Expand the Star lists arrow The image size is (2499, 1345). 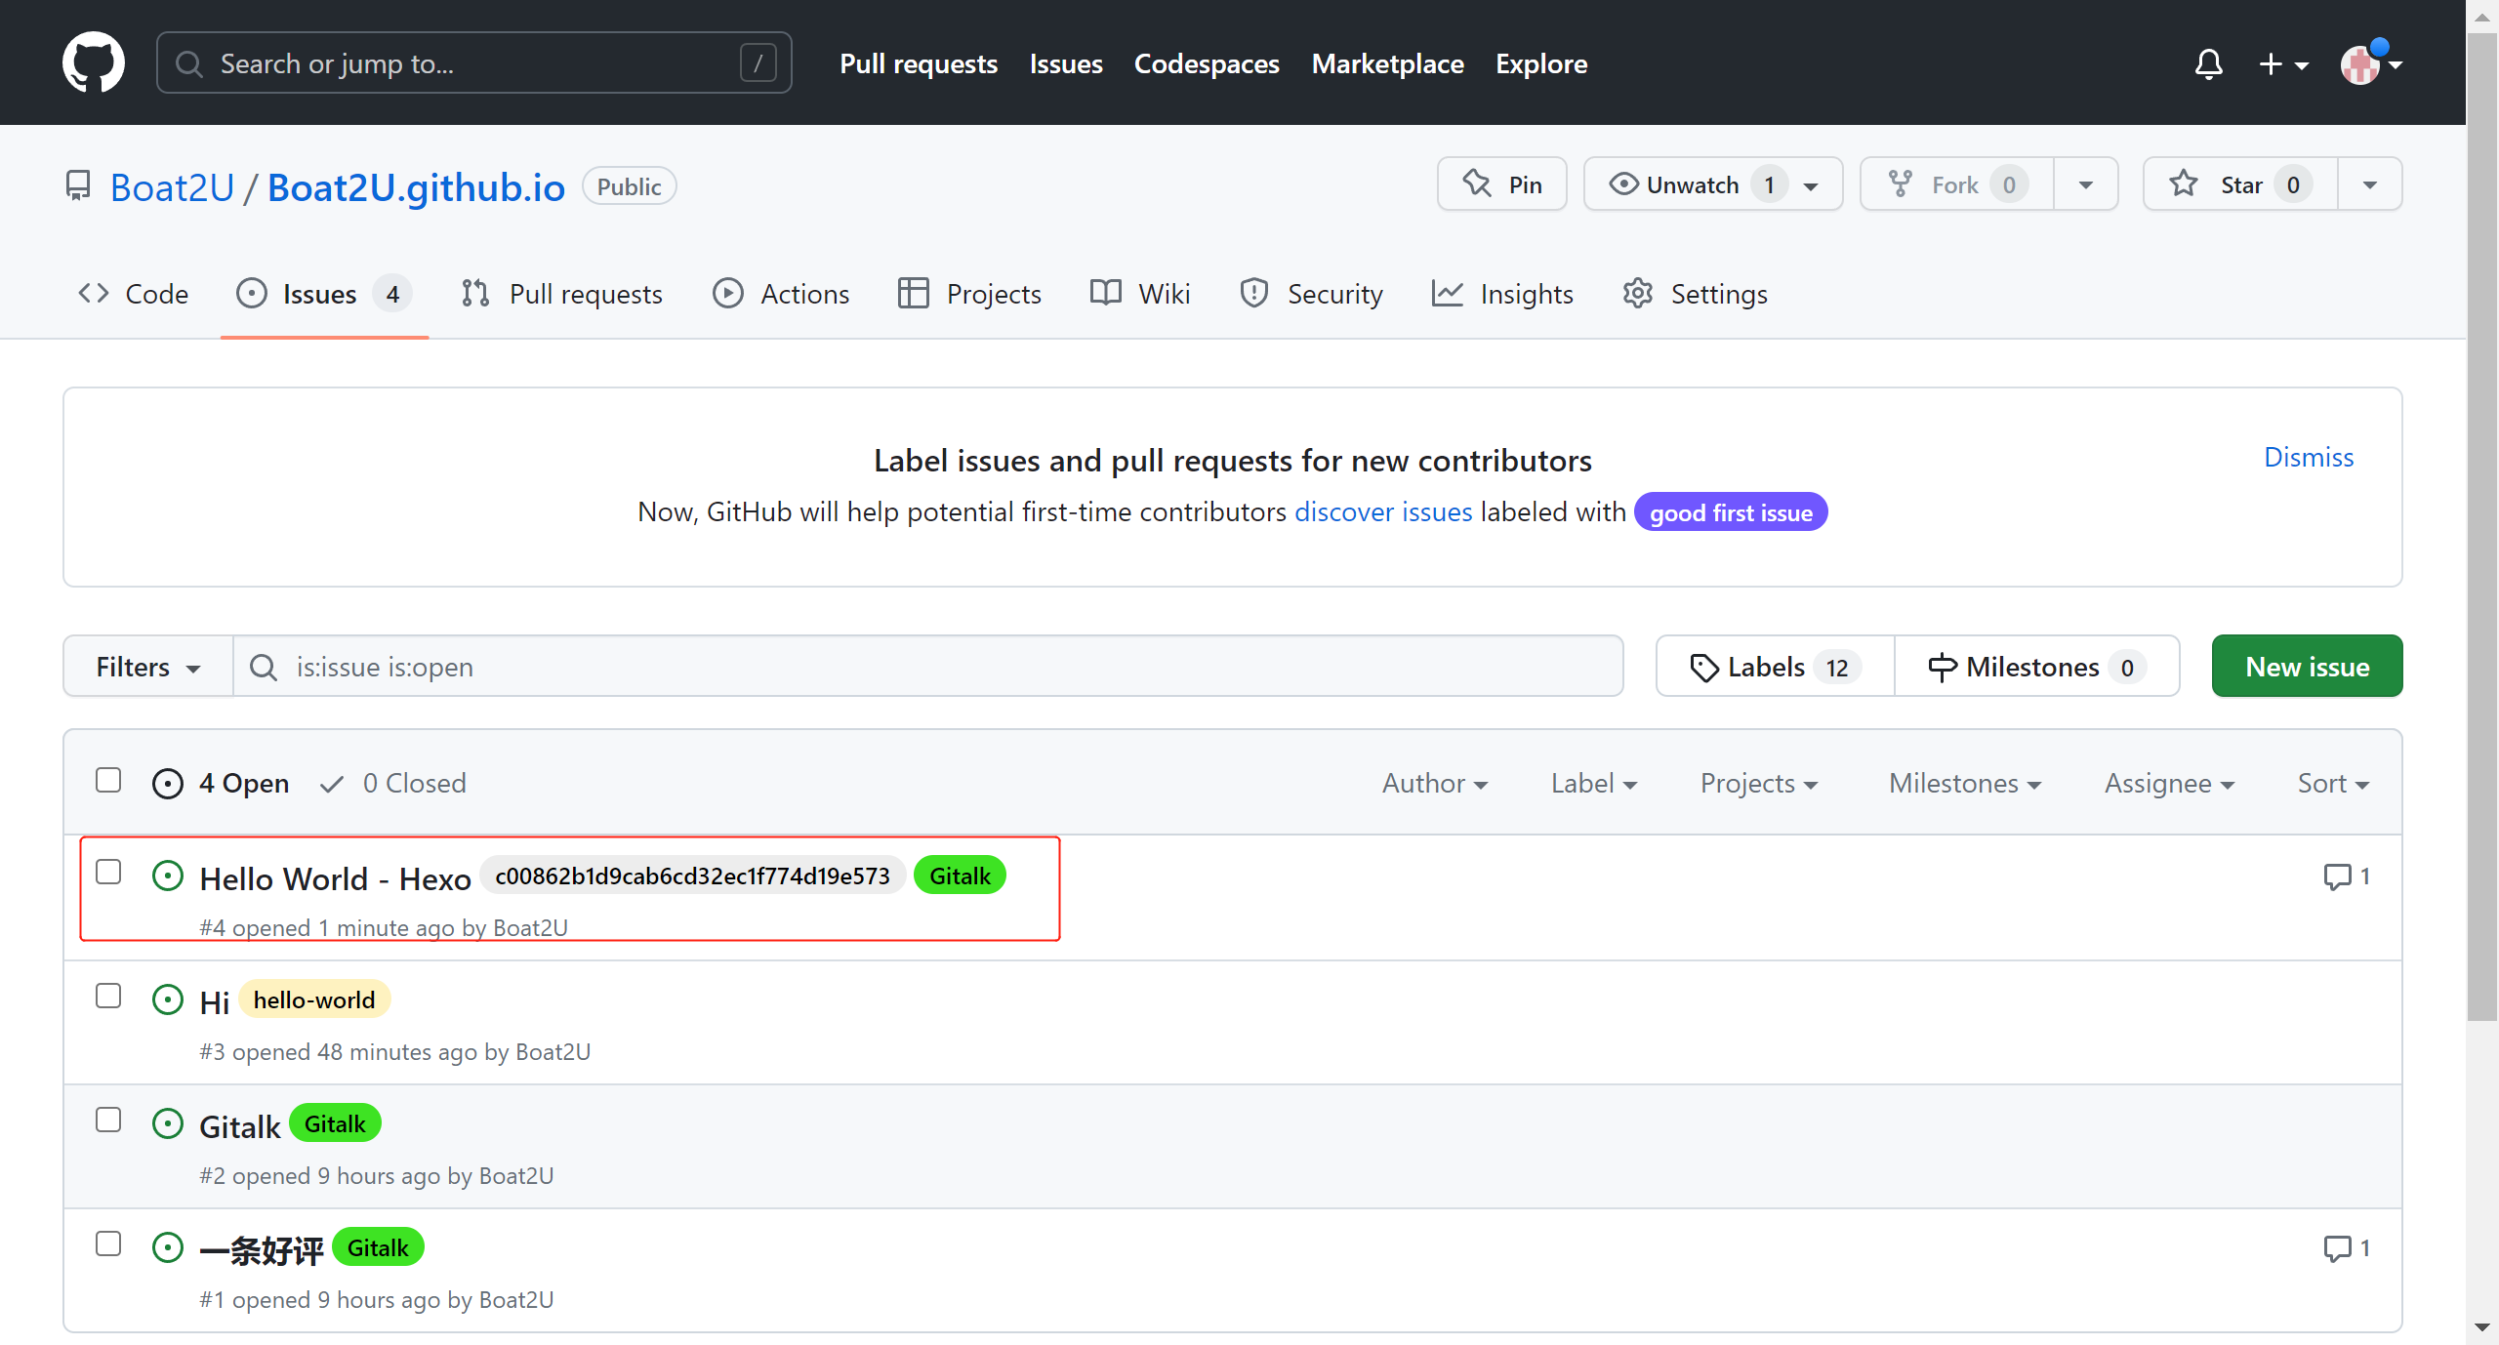click(2370, 184)
